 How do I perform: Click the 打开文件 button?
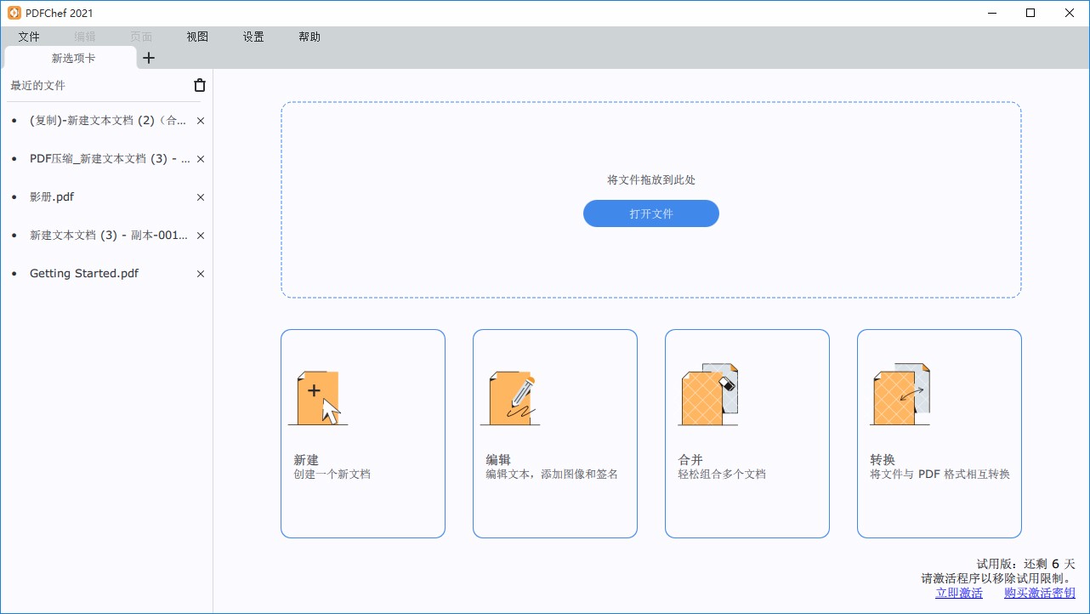tap(650, 213)
